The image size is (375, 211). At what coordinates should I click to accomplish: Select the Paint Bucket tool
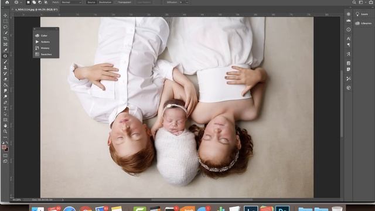click(5, 85)
